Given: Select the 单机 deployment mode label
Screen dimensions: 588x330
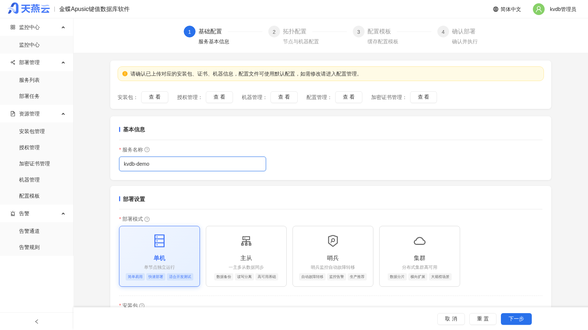Looking at the screenshot, I should (x=159, y=258).
